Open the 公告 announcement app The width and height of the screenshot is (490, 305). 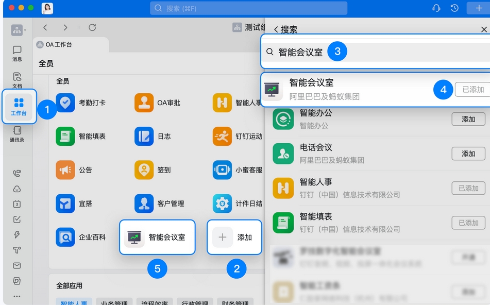tap(74, 170)
